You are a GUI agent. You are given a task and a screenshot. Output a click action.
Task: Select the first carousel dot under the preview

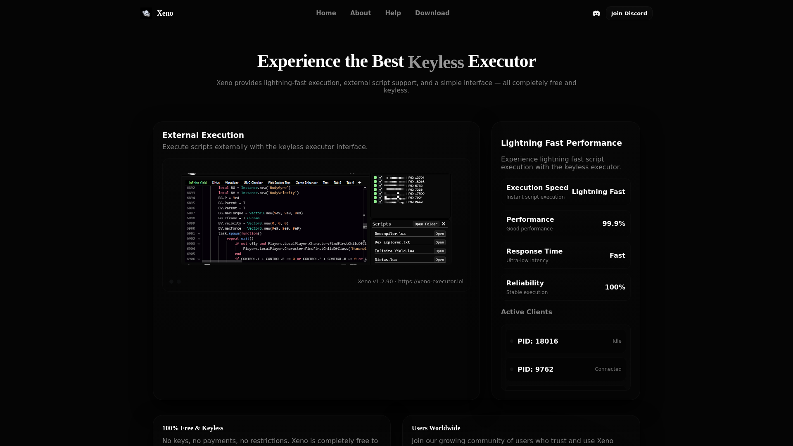tap(171, 282)
